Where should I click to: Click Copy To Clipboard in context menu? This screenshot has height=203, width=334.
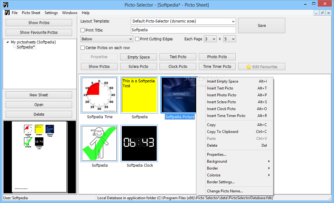click(x=234, y=131)
